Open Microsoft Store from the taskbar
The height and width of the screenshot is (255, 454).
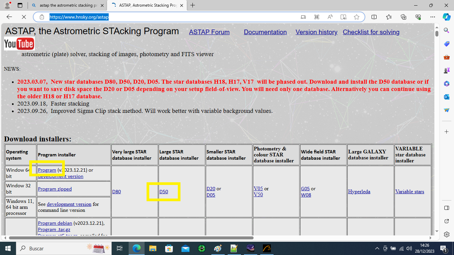click(x=169, y=248)
